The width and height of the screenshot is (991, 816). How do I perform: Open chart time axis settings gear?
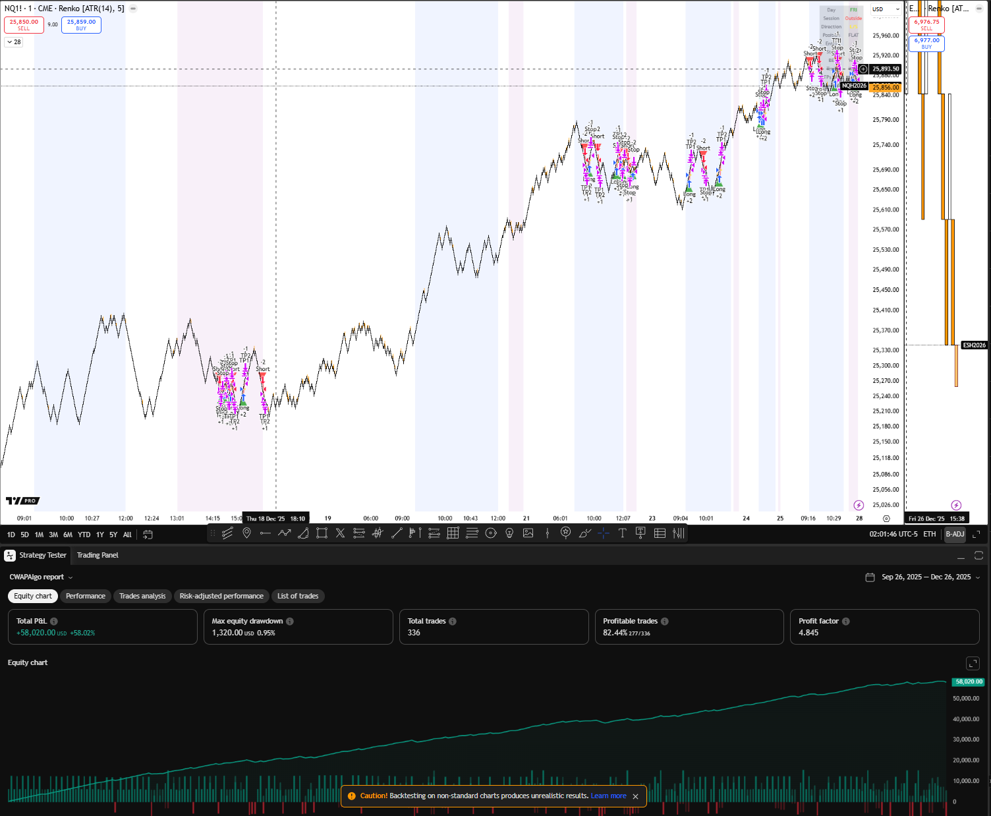(x=886, y=519)
